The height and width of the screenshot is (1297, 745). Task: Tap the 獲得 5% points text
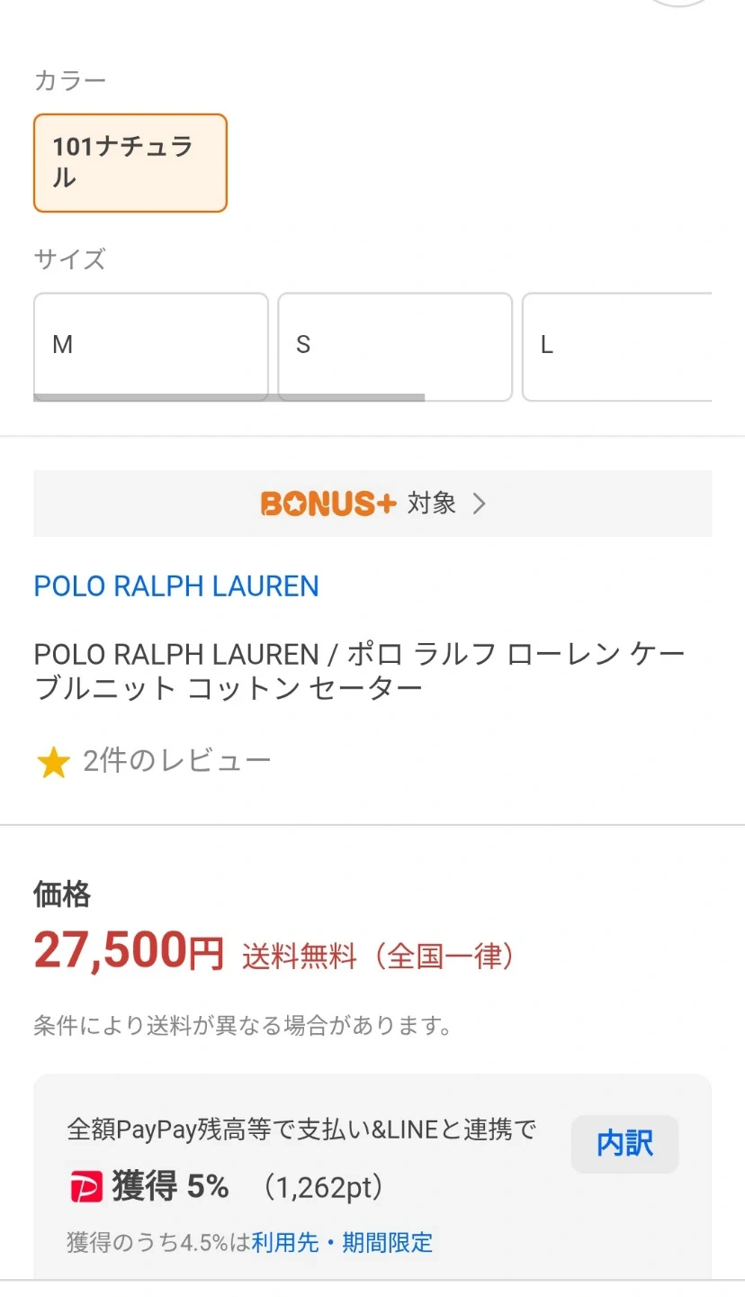pyautogui.click(x=170, y=1187)
